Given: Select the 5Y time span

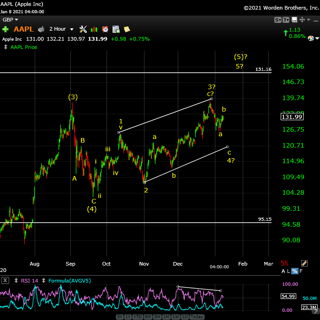Looking at the screenshot, I should coord(120,317).
